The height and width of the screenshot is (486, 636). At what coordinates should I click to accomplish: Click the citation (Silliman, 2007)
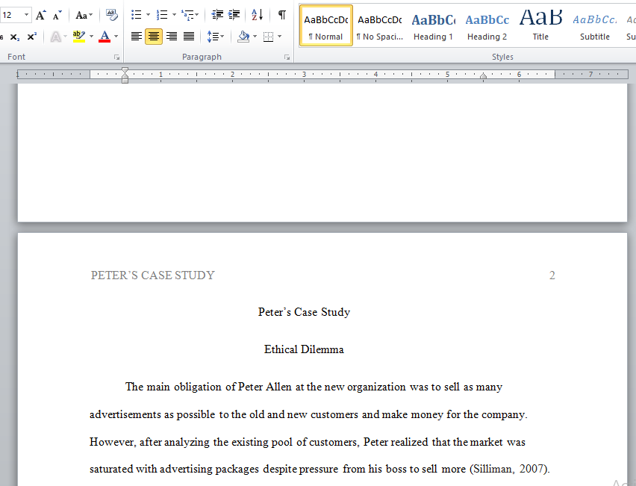tap(509, 469)
